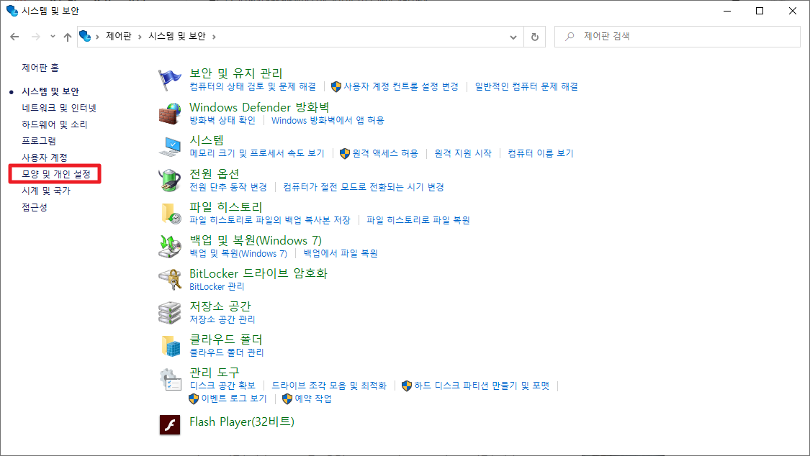
Task: Click the 백업 및 복원 icon
Action: [x=169, y=247]
